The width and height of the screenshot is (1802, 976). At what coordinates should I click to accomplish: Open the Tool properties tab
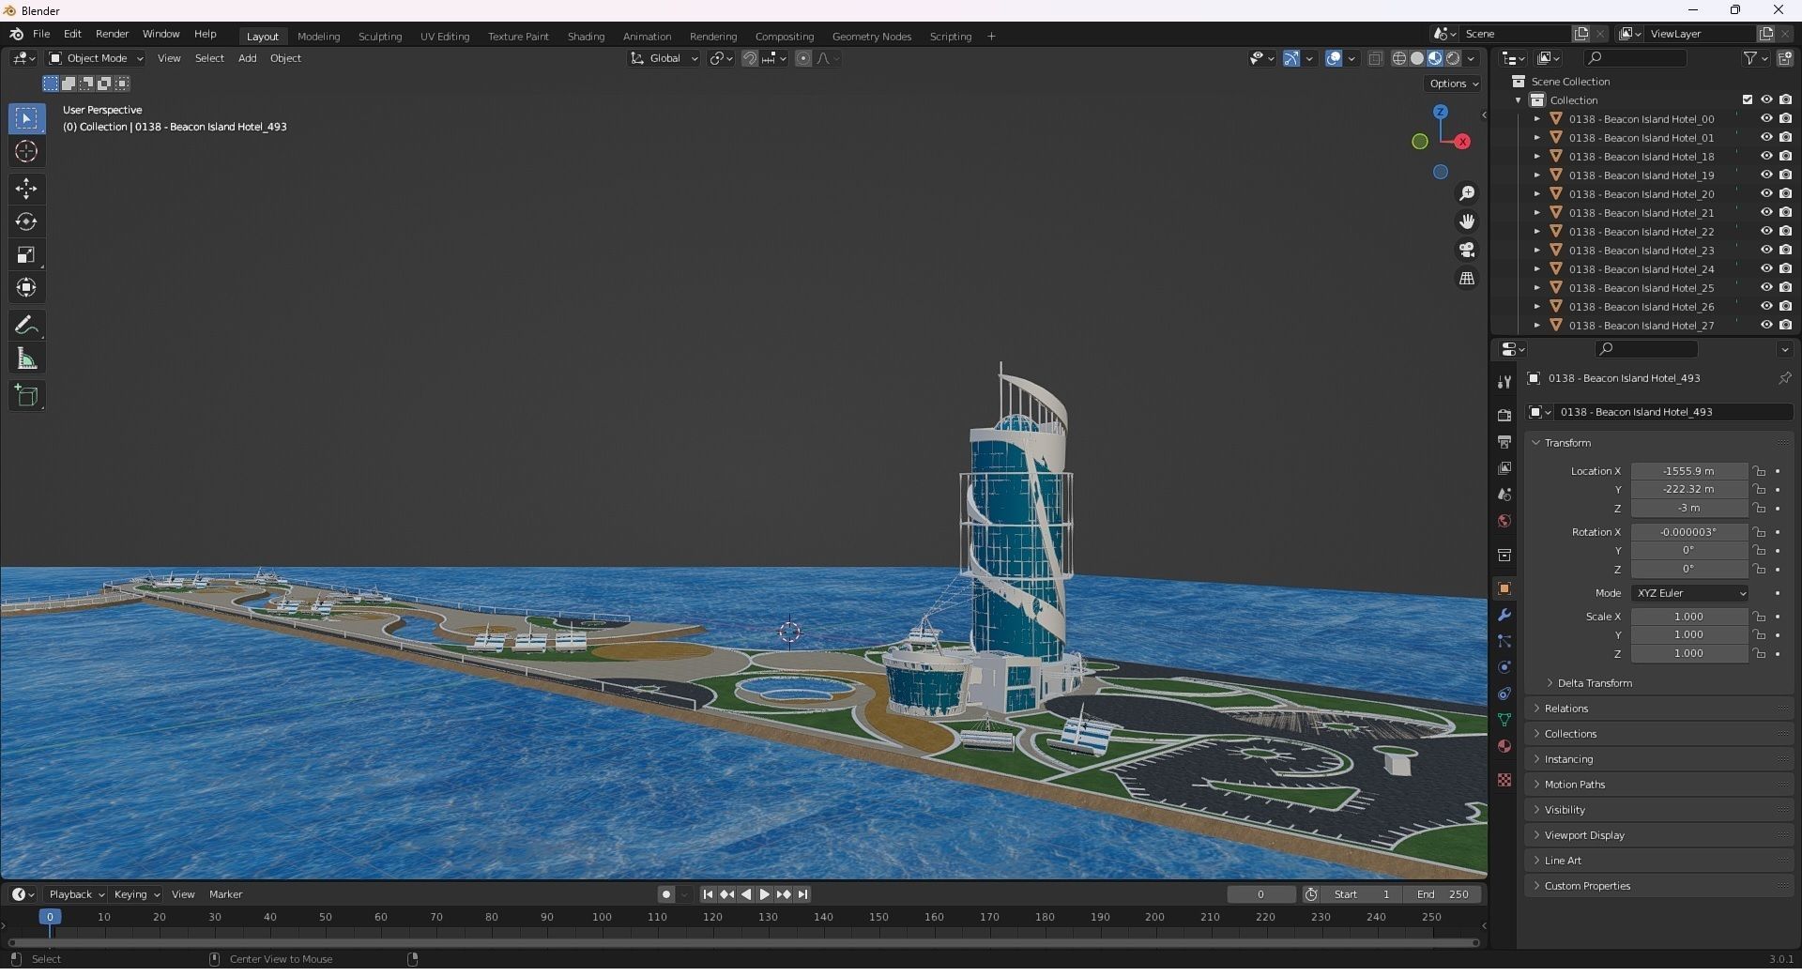[1504, 382]
